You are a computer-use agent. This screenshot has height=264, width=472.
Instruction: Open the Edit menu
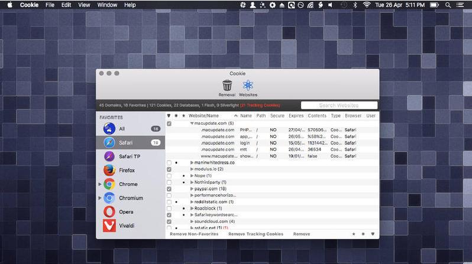point(66,5)
